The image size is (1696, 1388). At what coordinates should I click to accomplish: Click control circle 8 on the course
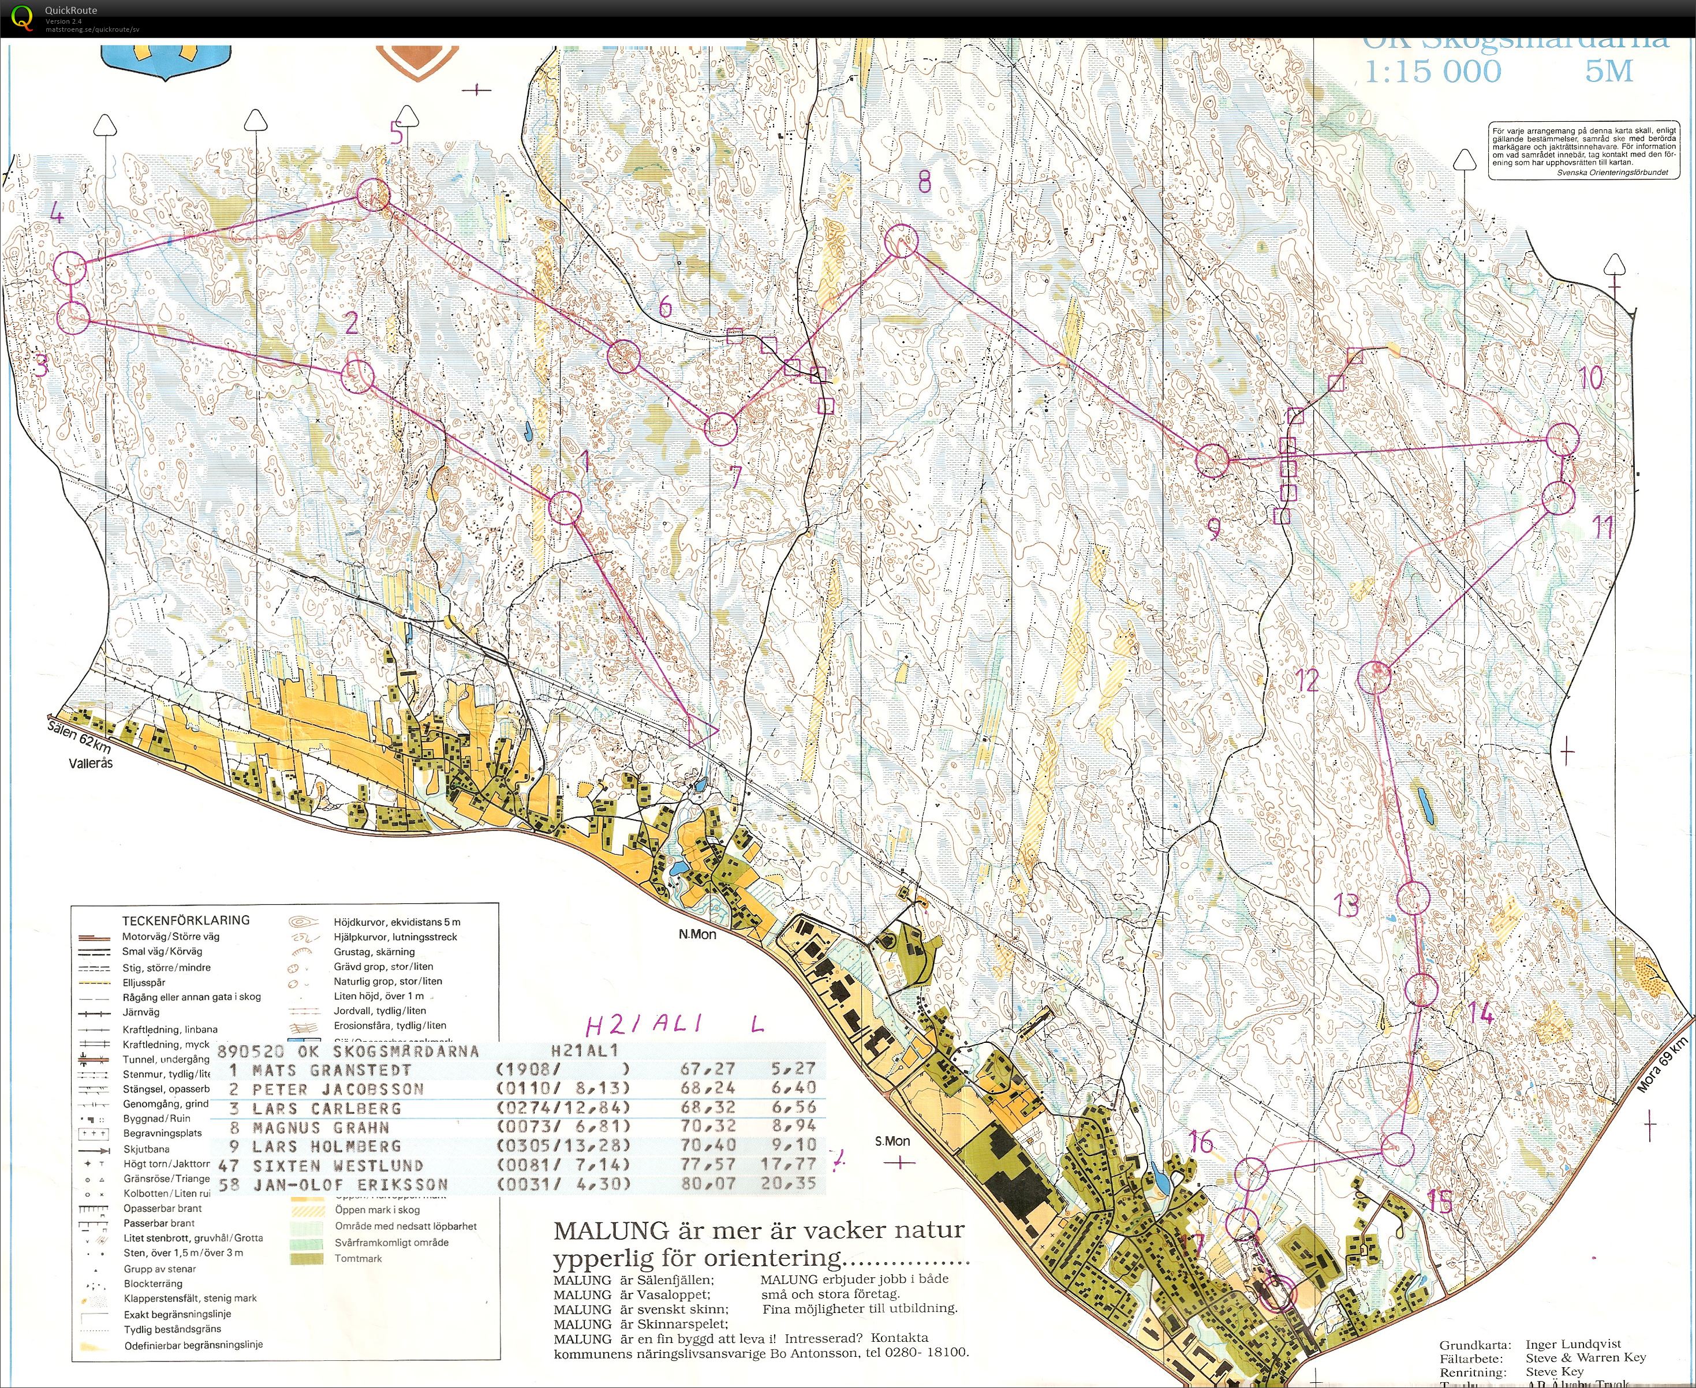[901, 241]
